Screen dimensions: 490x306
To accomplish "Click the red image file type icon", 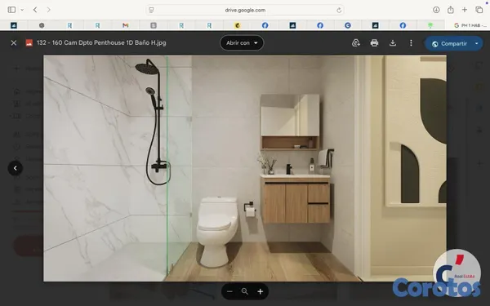I will click(29, 43).
